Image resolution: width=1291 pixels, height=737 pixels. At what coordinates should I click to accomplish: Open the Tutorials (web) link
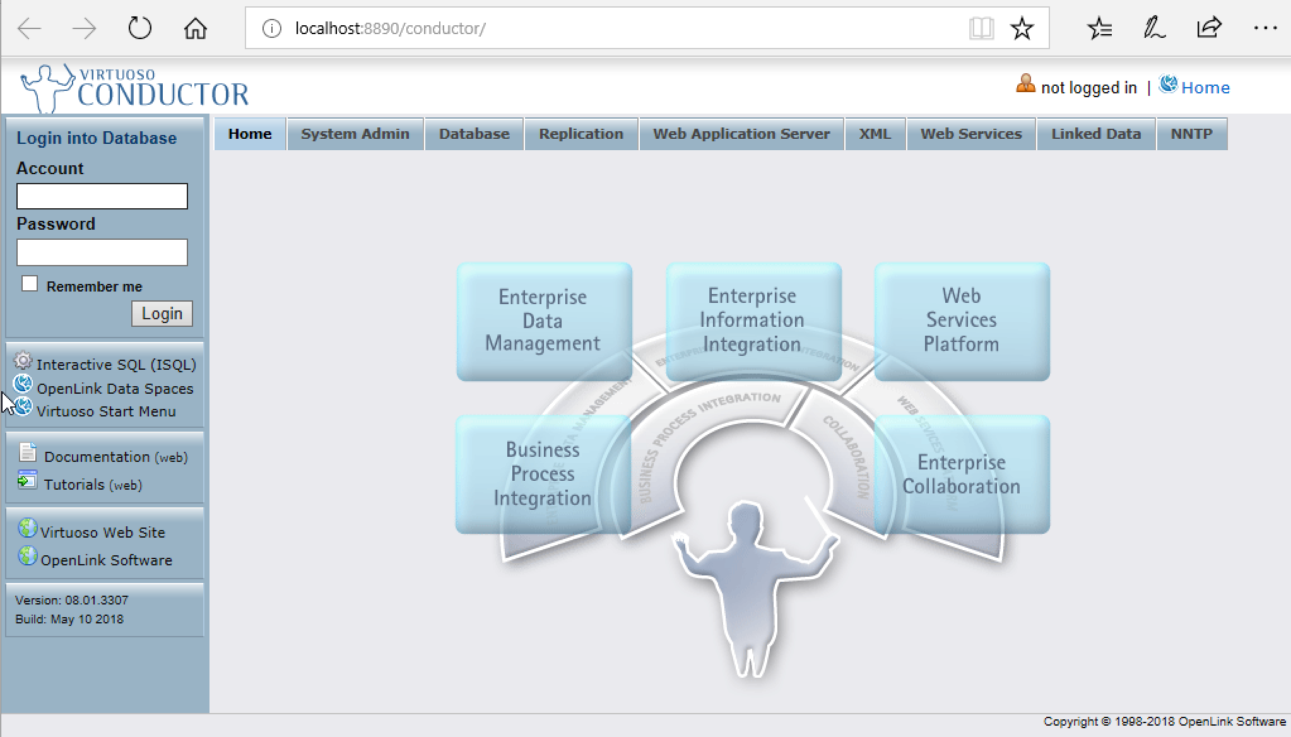point(93,485)
